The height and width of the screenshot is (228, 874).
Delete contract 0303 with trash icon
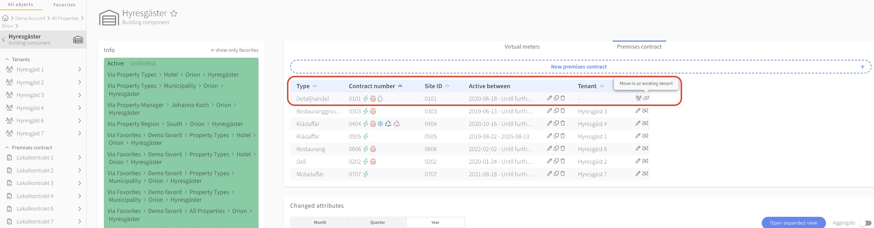coord(563,111)
